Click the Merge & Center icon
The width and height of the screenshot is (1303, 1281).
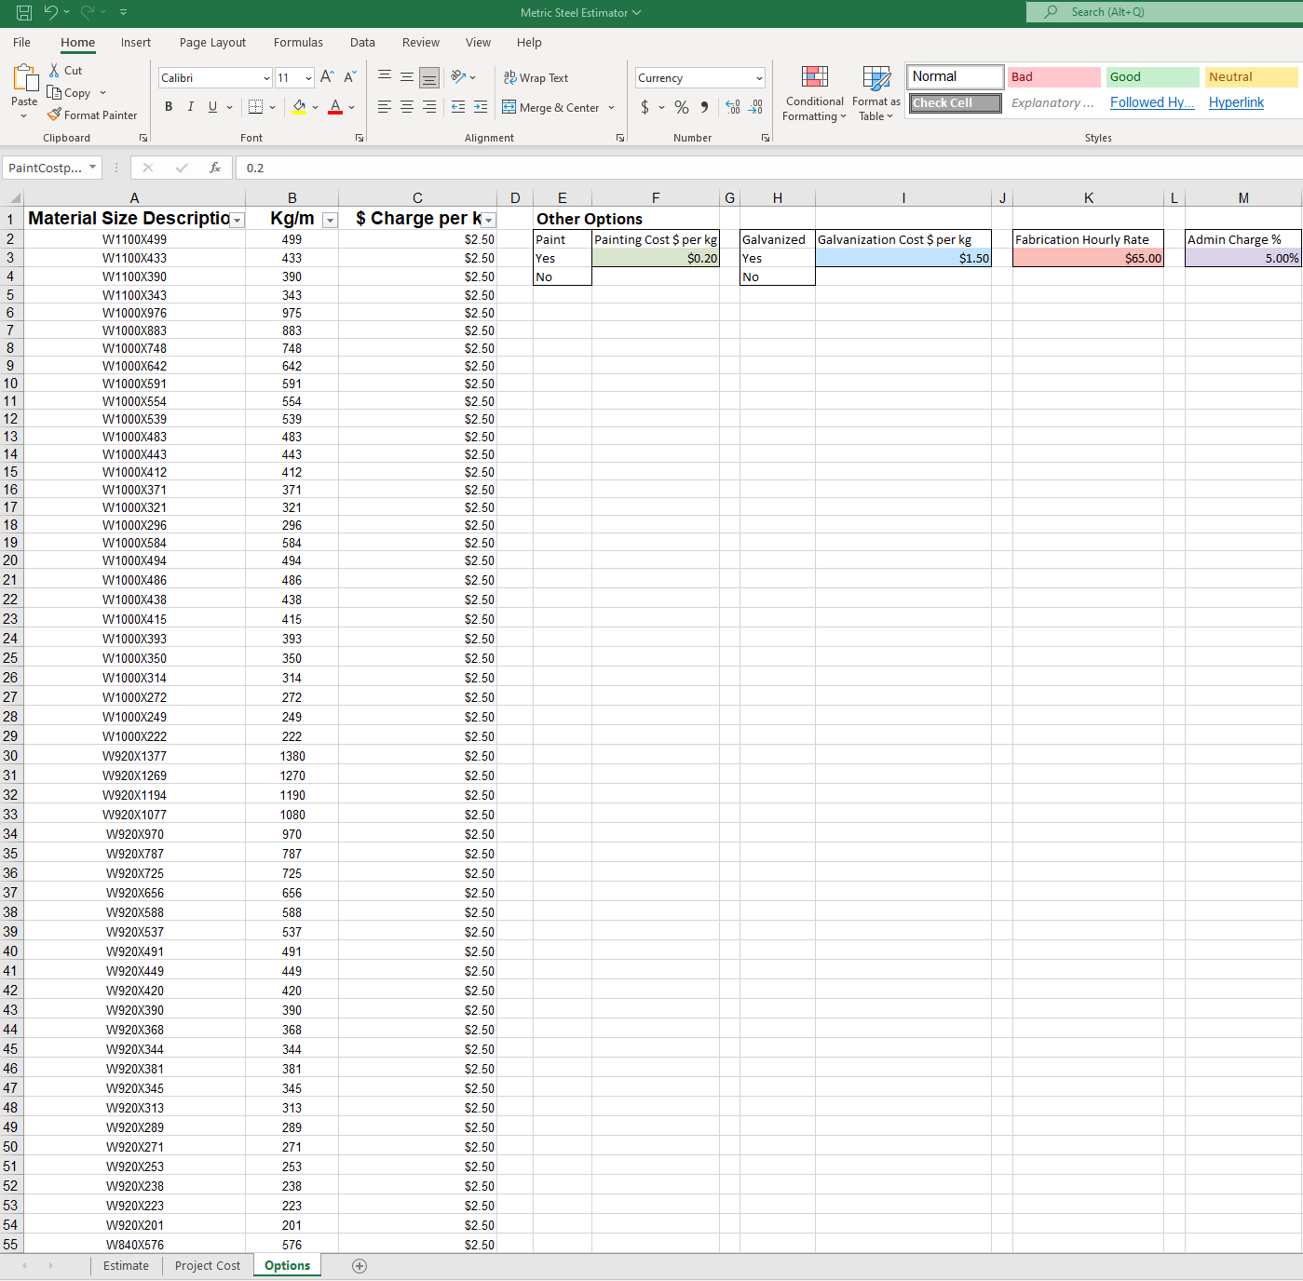point(509,107)
